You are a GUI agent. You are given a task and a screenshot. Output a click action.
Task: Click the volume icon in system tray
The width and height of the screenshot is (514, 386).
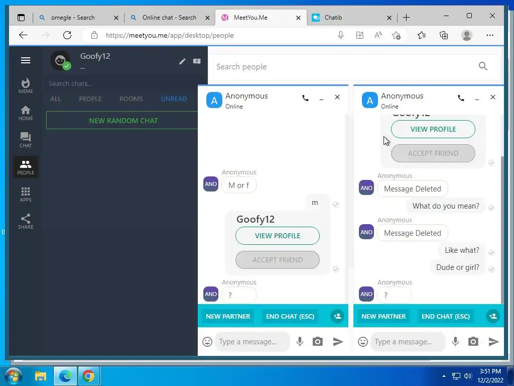[x=468, y=376]
